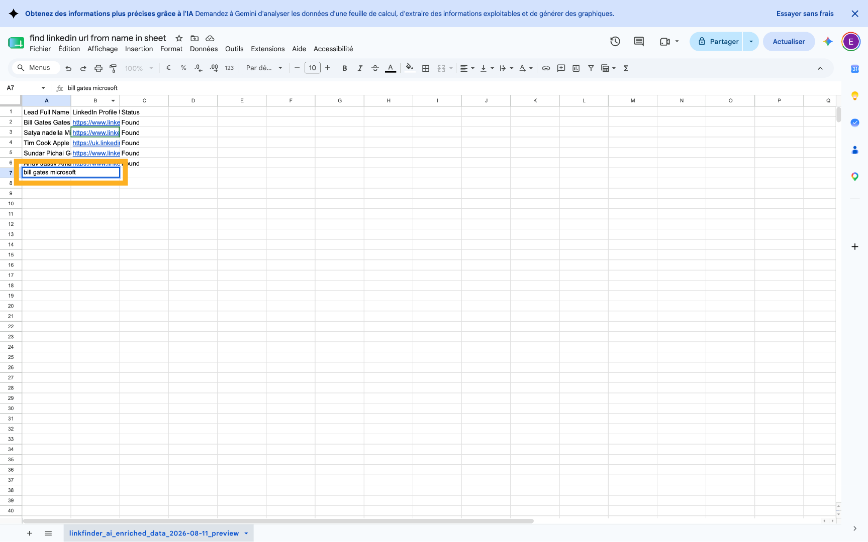
Task: Activate the paint format roller icon
Action: coord(113,68)
